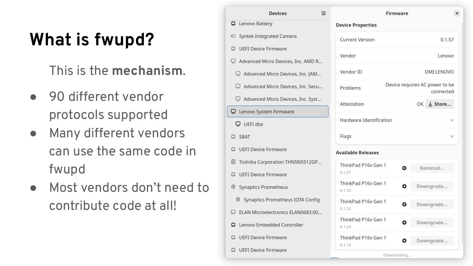Click gear icon for release 0.1.24
Viewport: 473px width, 266px height.
[404, 222]
